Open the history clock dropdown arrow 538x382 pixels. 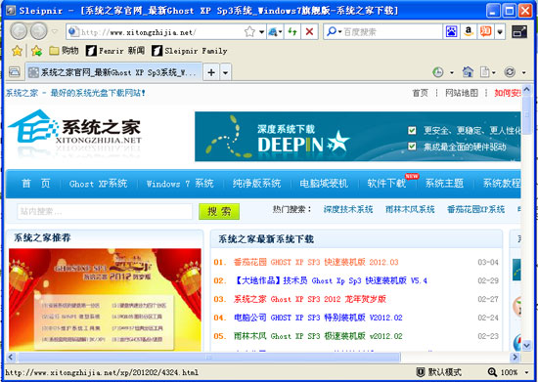452,72
